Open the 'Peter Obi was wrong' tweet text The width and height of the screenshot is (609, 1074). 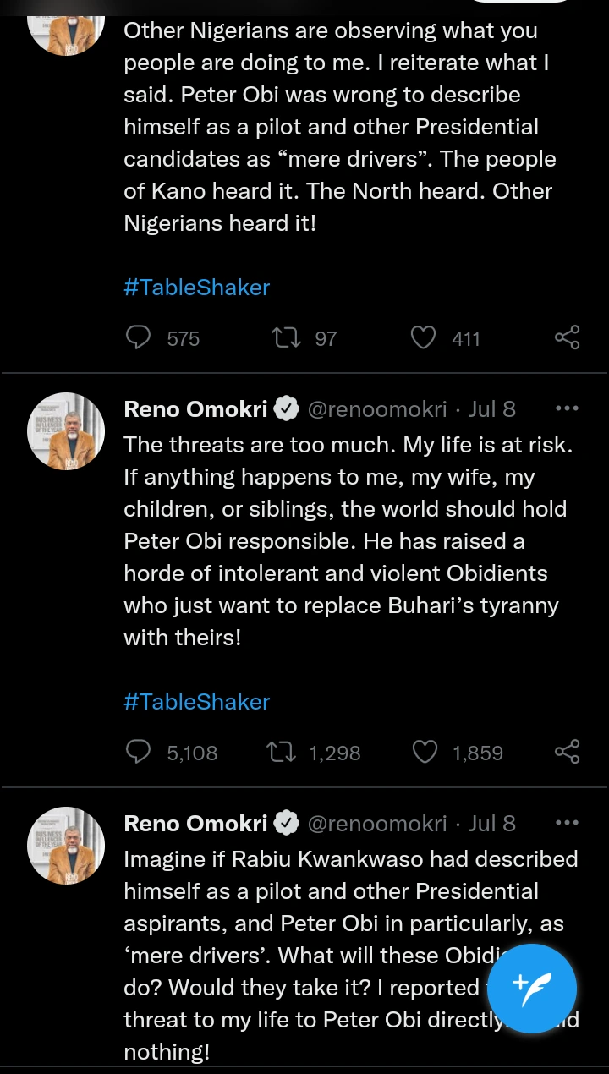(338, 127)
